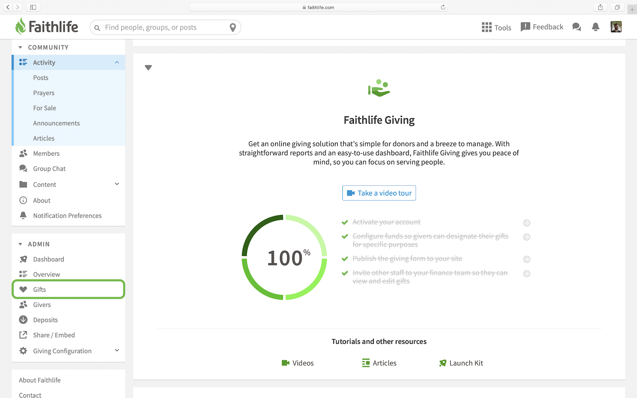Click the Deposits download arrow icon

(23, 320)
